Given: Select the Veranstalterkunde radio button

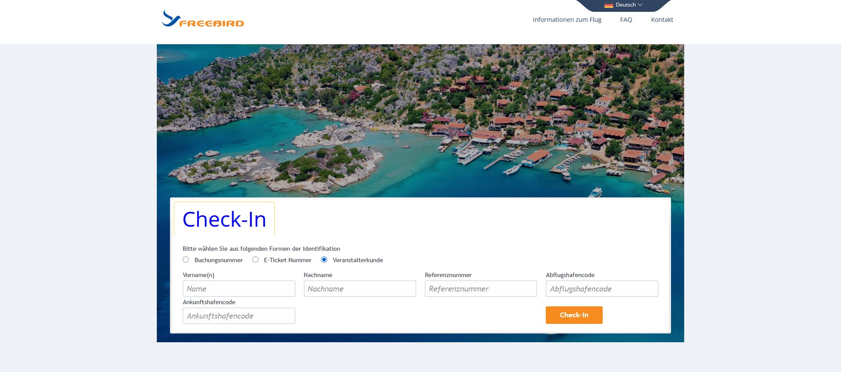Looking at the screenshot, I should (324, 260).
